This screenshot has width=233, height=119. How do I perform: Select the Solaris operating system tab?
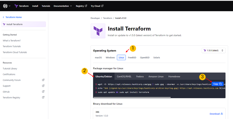tap(157, 57)
